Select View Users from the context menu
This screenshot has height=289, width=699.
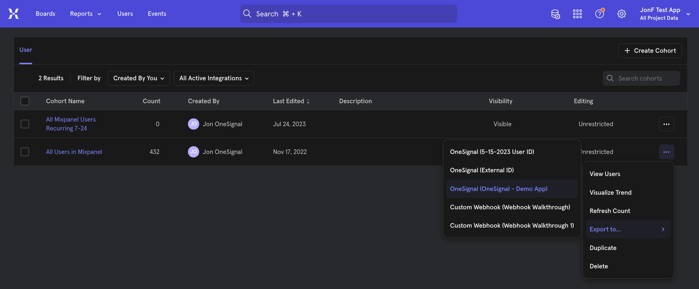pos(628,174)
